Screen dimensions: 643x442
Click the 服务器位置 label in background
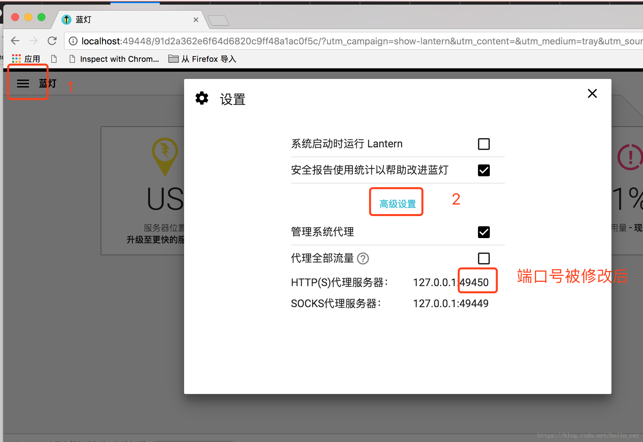164,228
